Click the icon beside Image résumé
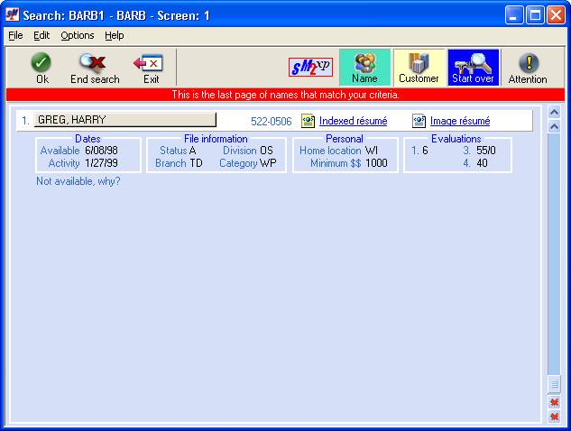The height and width of the screenshot is (431, 571). [419, 121]
